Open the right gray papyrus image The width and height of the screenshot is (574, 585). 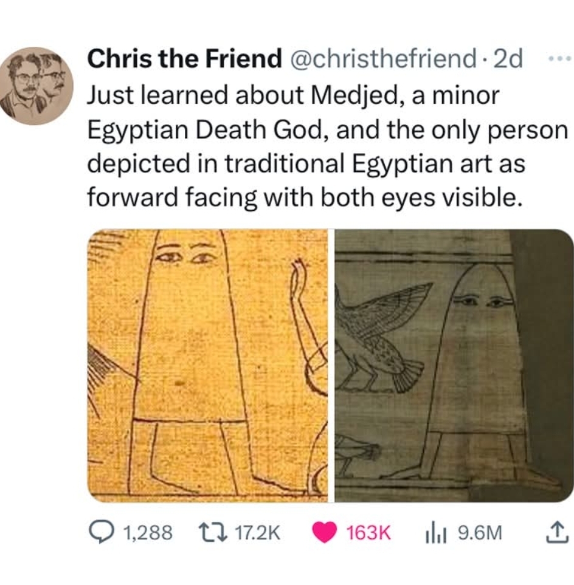tap(454, 365)
